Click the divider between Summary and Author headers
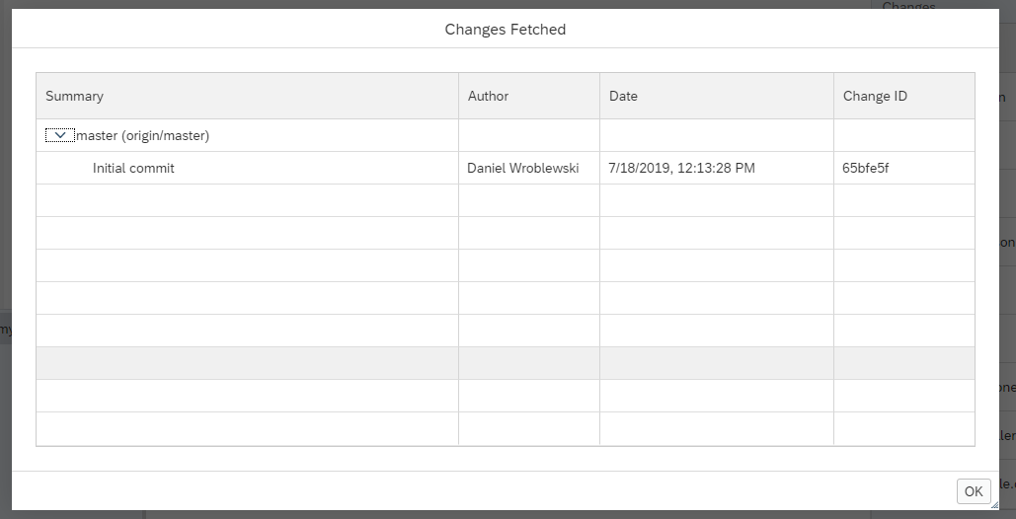Viewport: 1016px width, 519px height. pos(458,96)
